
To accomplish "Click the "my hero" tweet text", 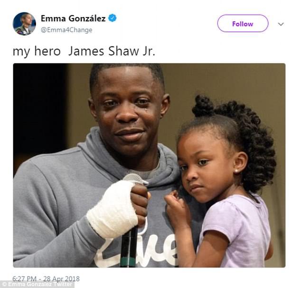I will click(37, 52).
